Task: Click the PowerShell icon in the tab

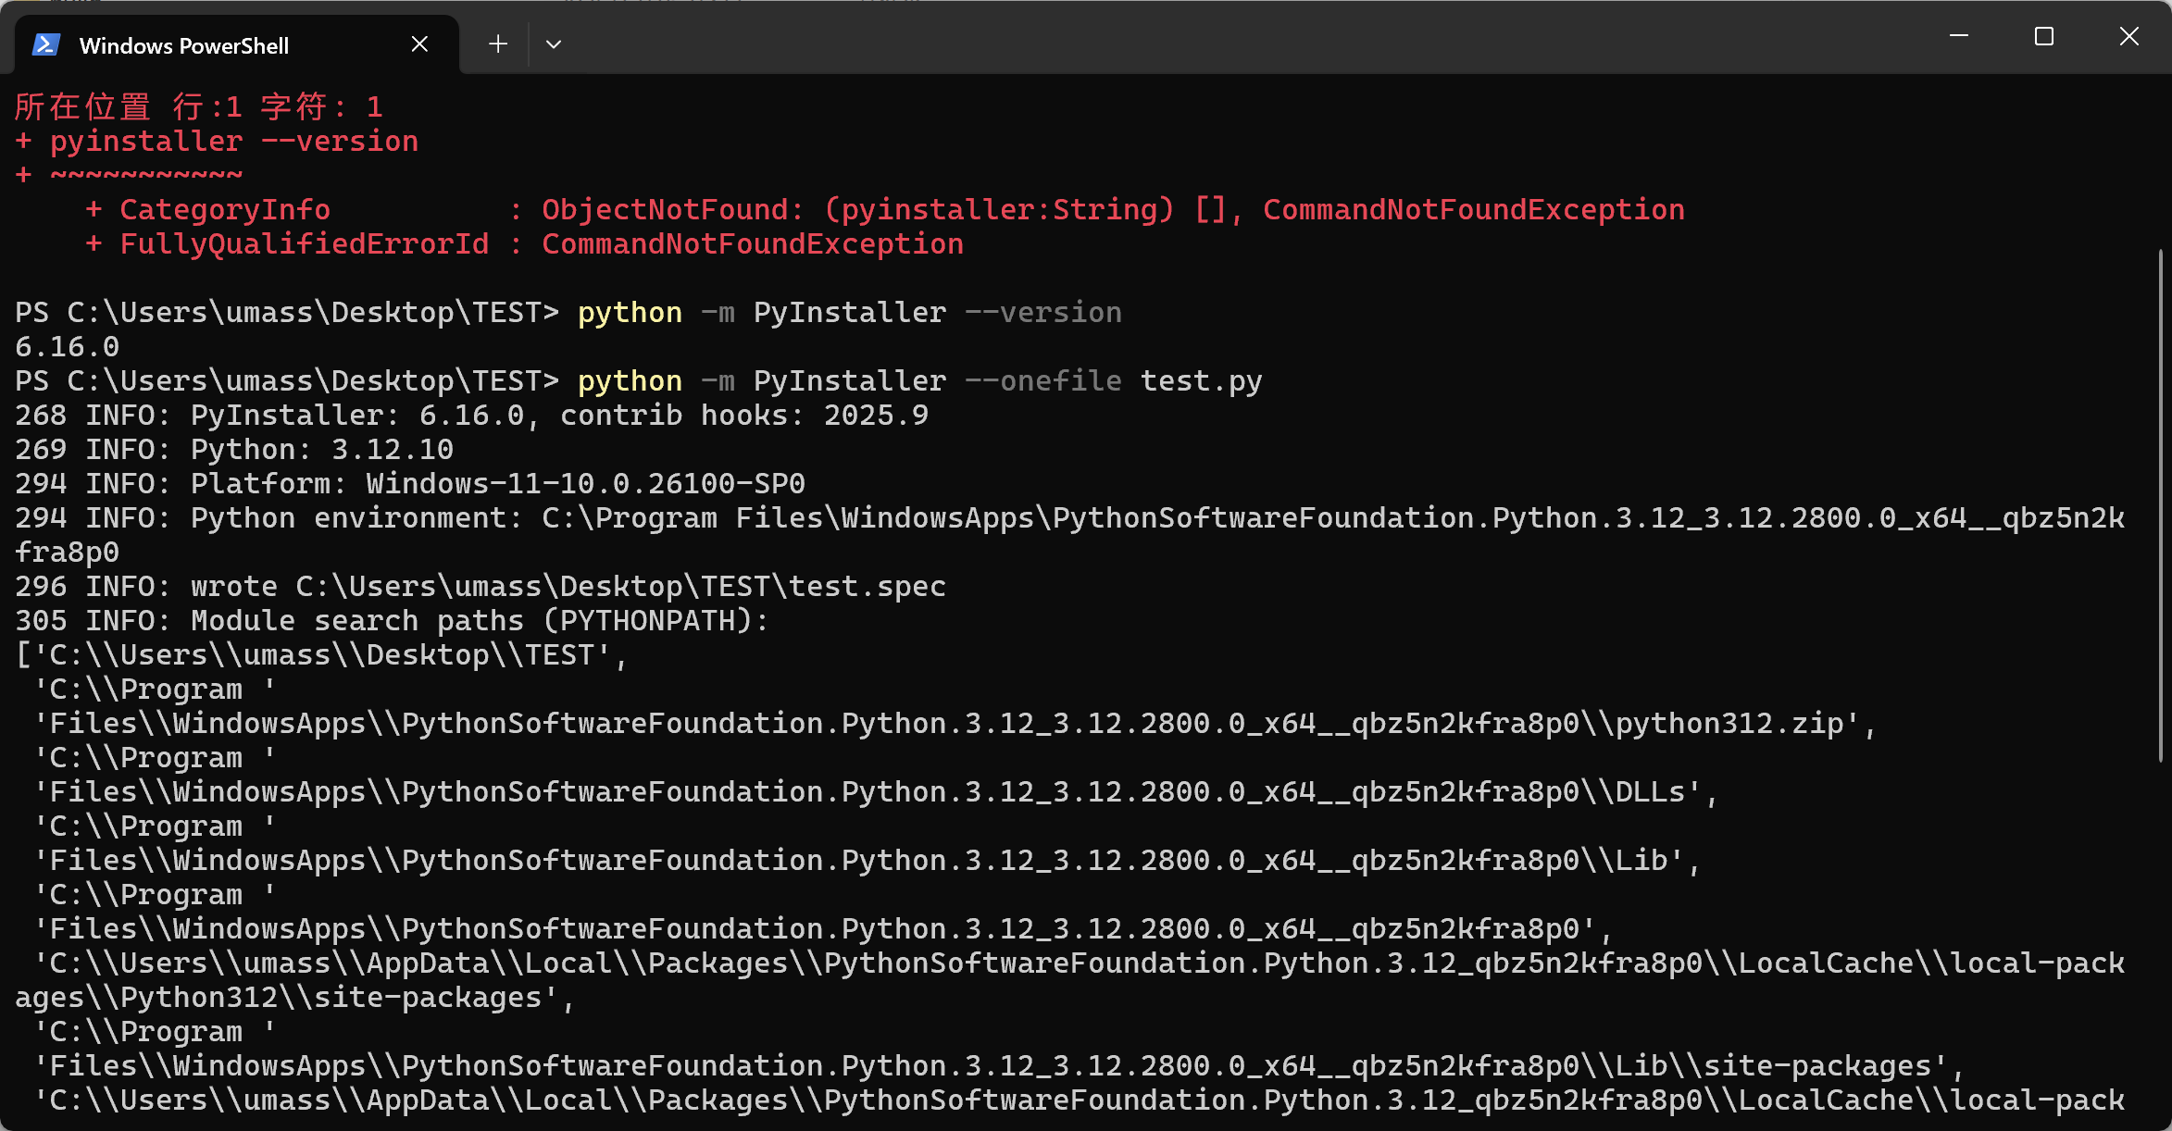Action: 46,44
